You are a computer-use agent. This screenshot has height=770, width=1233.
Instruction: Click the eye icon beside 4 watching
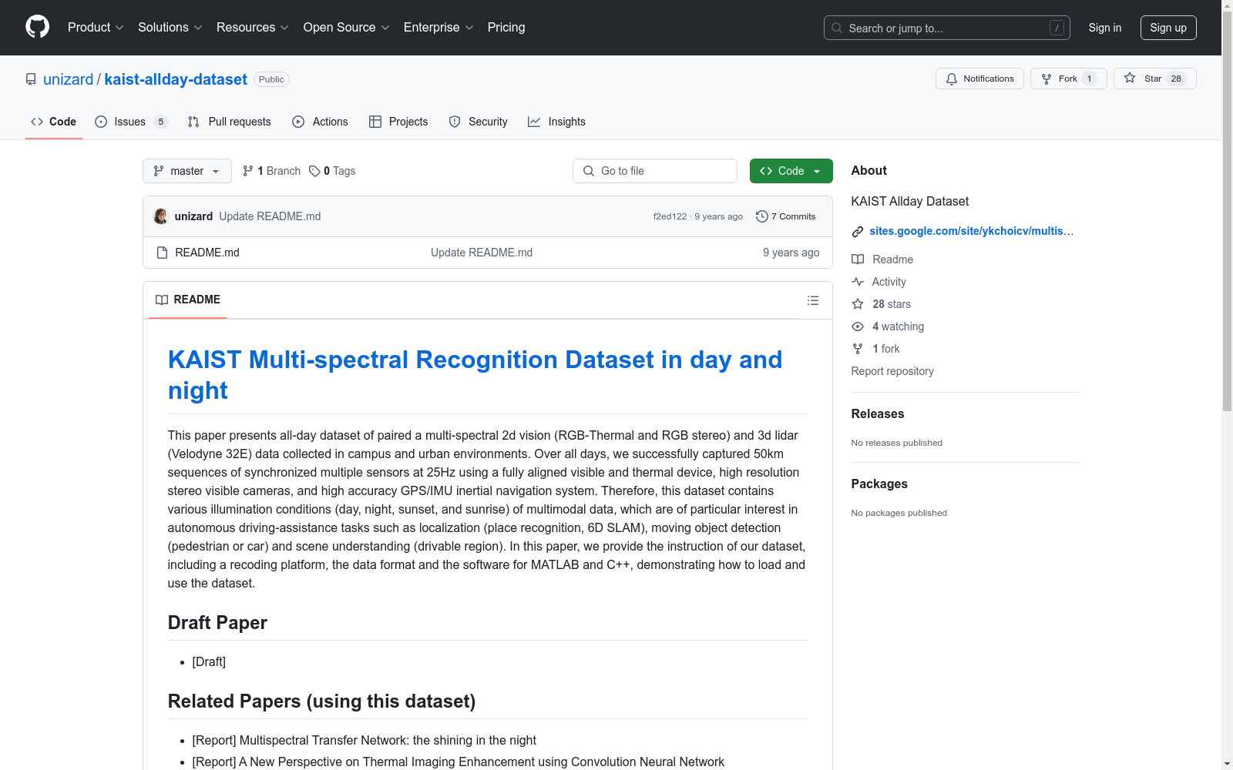click(x=857, y=326)
